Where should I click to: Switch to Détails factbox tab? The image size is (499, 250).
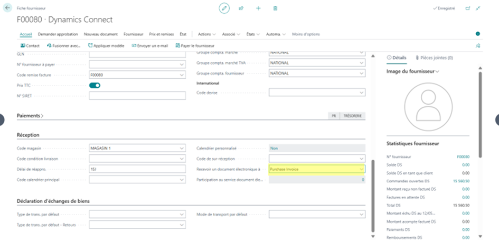[x=397, y=58]
